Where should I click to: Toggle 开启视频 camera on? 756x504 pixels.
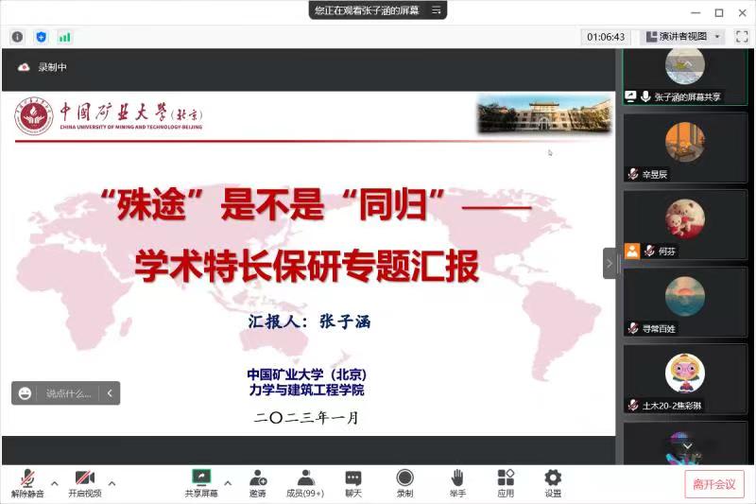point(84,483)
